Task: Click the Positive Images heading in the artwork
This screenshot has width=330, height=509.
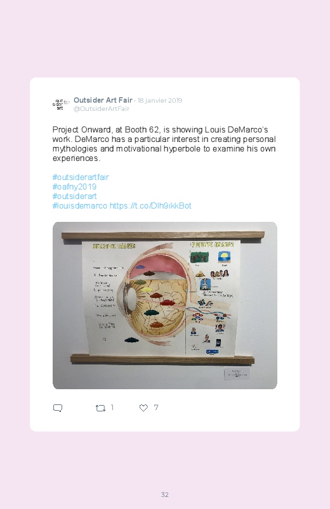Action: [213, 245]
